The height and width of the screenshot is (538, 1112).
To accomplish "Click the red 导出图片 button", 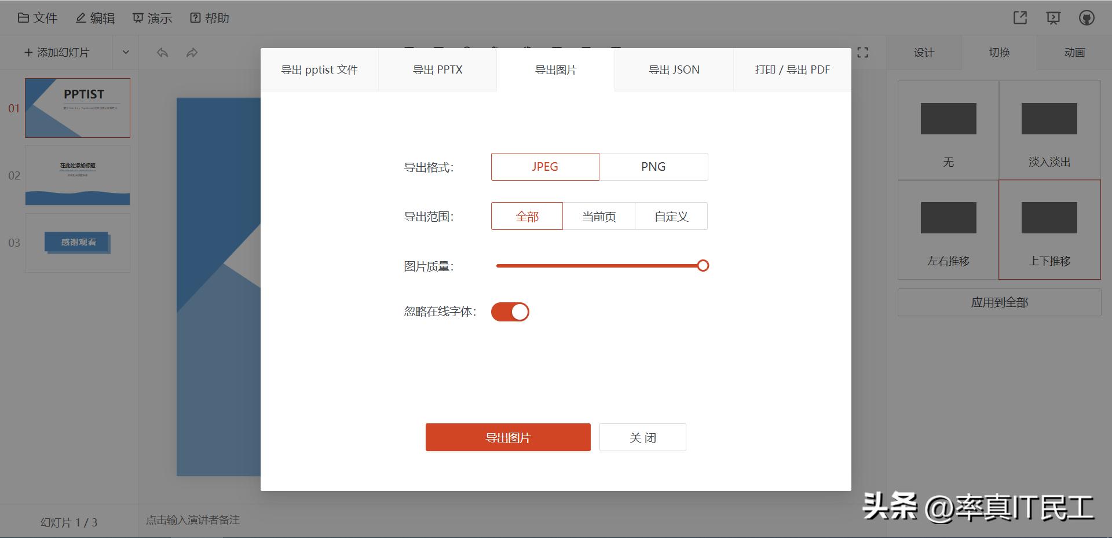I will click(x=508, y=437).
